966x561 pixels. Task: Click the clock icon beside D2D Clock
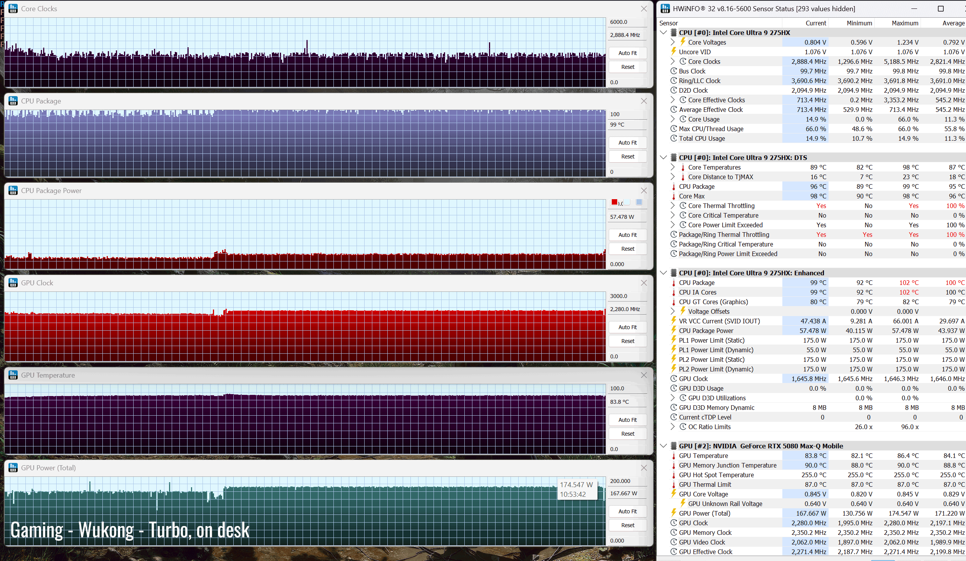[674, 90]
